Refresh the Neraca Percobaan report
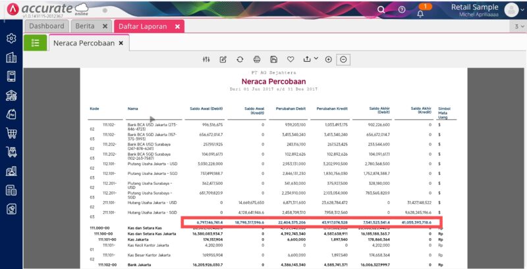 [x=240, y=59]
